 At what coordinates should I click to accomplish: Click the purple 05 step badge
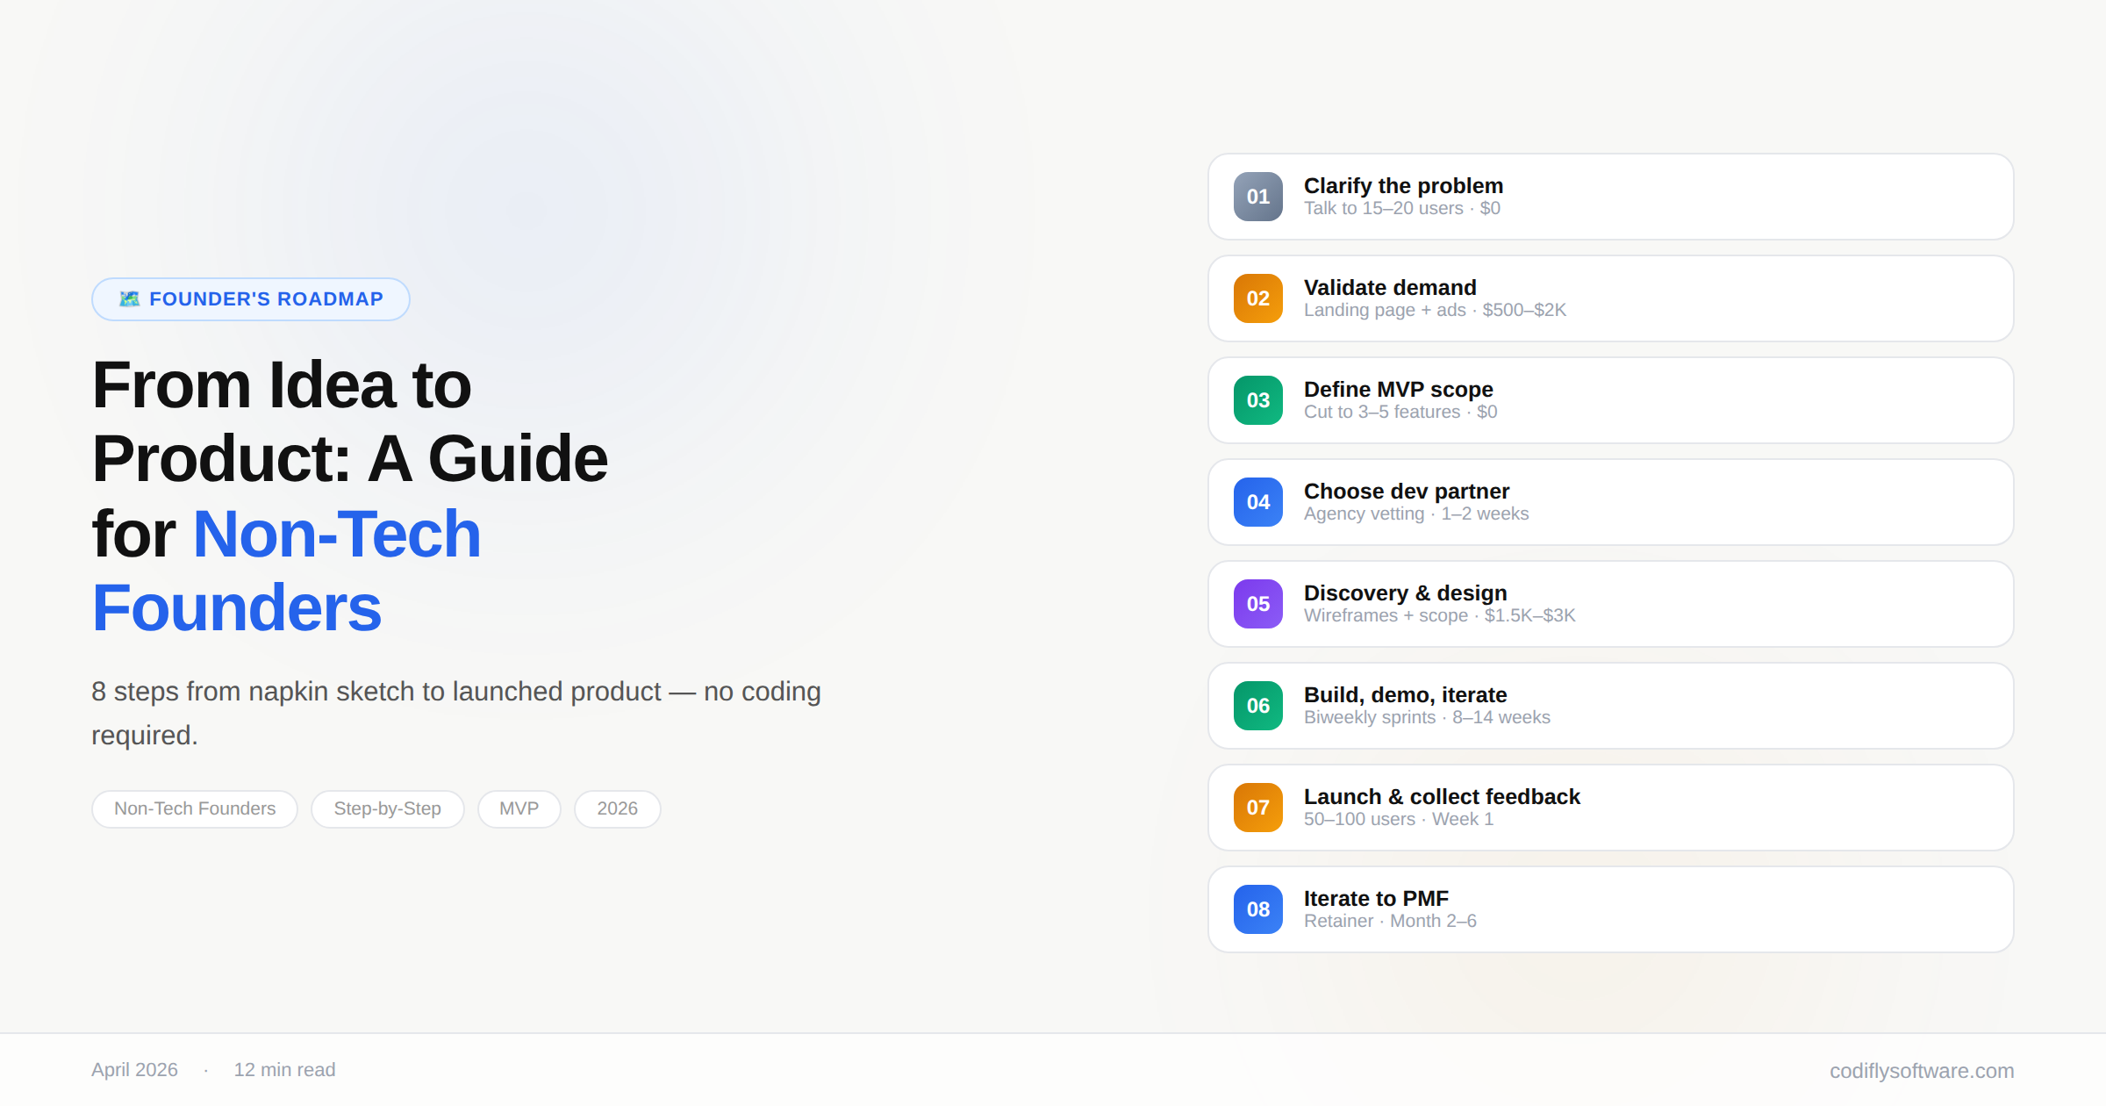tap(1257, 604)
